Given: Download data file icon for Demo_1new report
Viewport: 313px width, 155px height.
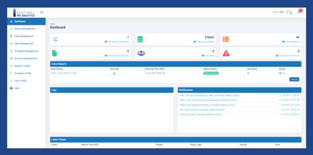Looking at the screenshot, I should tap(114, 73).
